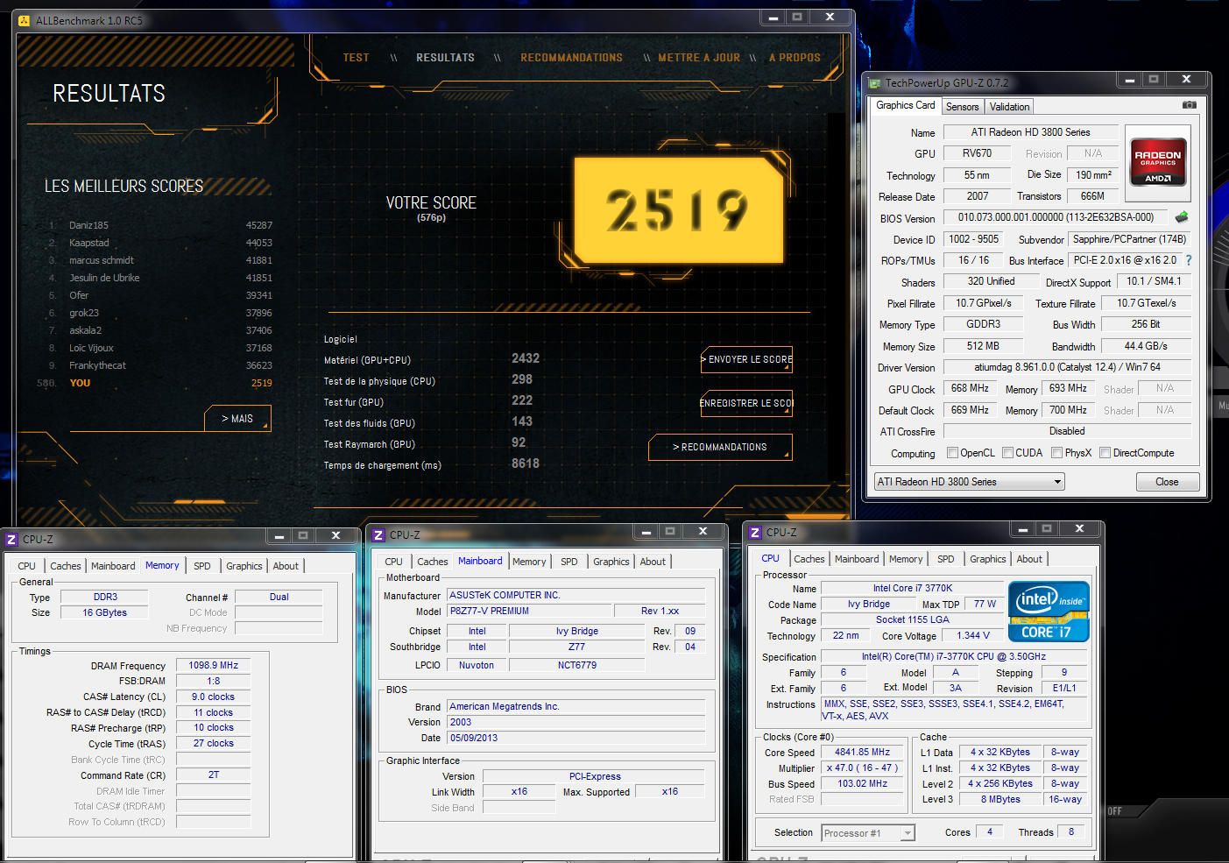Open the Validation tab in GPU-Z

pos(1010,107)
